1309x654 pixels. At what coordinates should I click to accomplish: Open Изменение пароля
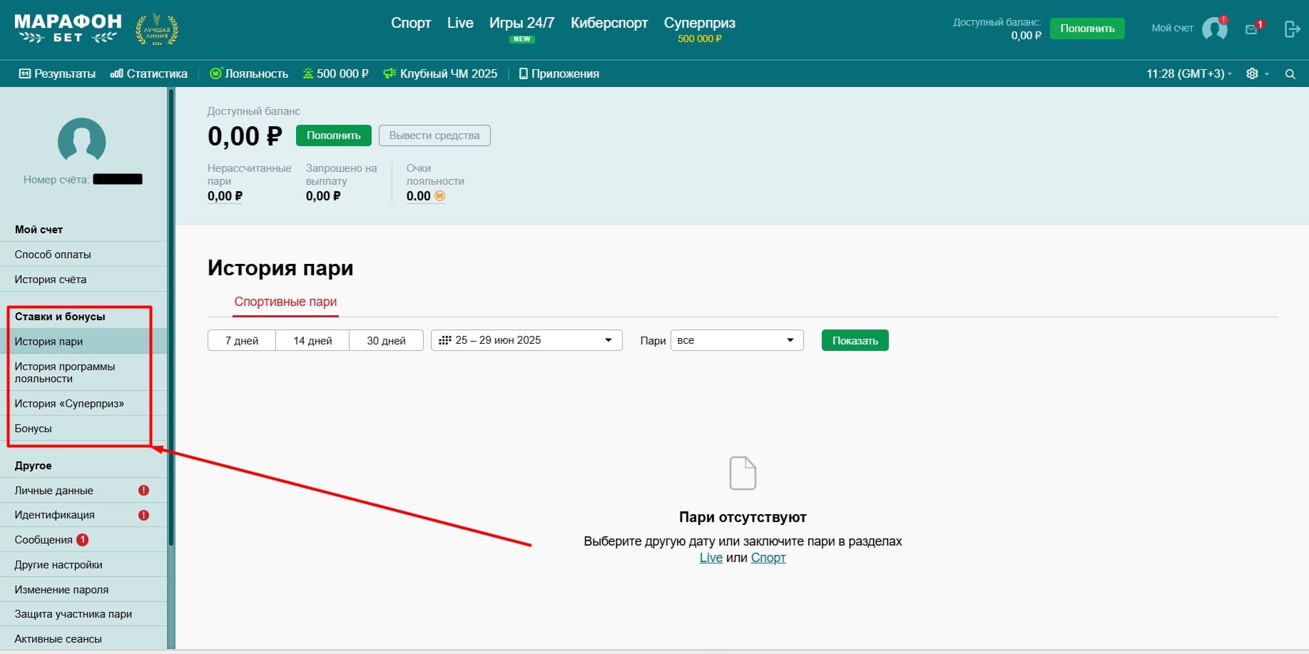click(x=83, y=590)
